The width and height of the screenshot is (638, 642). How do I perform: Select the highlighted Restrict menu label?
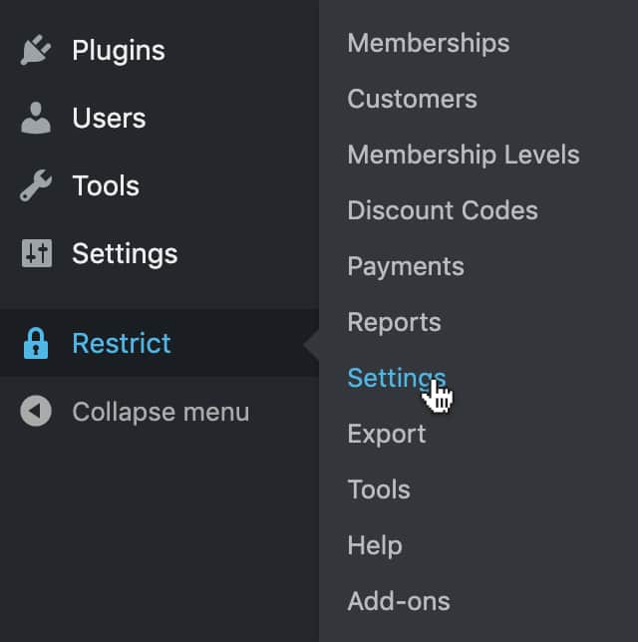pyautogui.click(x=122, y=343)
